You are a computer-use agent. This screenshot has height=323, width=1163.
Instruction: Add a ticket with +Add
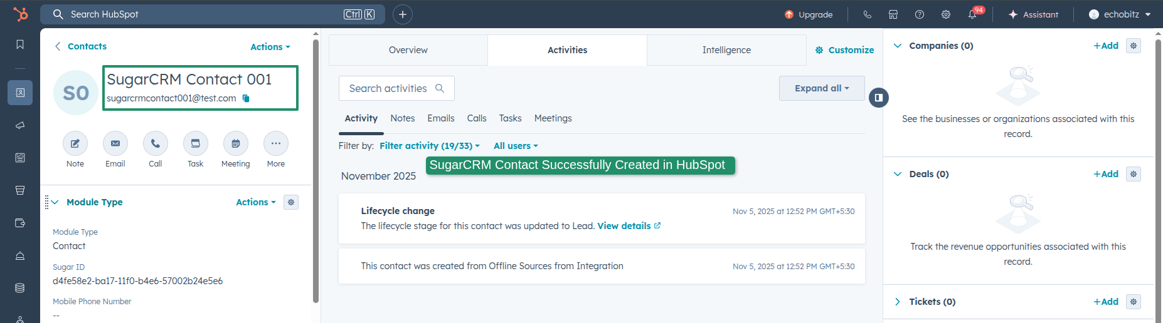(x=1106, y=302)
